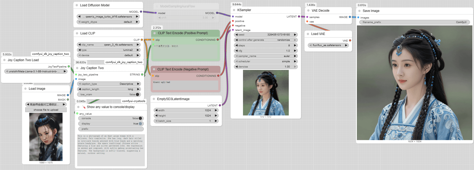
Task: Click the CLIP output socket on Load CLIP
Action: tap(142, 40)
